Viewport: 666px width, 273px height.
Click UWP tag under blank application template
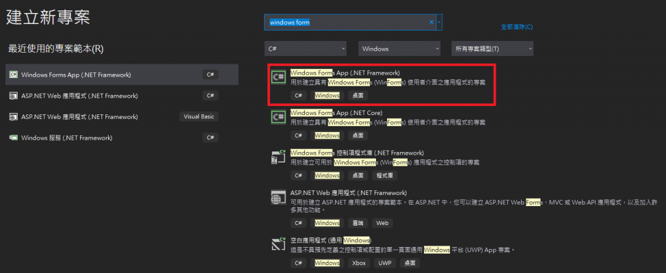[384, 263]
